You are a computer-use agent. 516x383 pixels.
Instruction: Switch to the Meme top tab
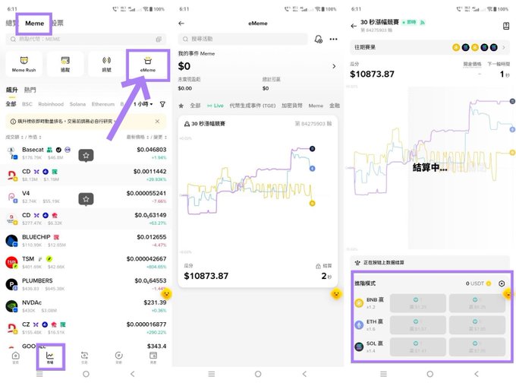tap(35, 24)
